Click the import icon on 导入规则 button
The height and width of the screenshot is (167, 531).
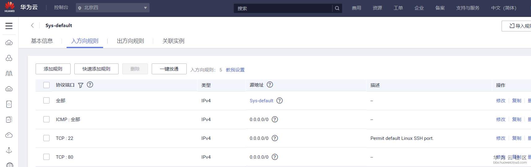[x=512, y=26]
